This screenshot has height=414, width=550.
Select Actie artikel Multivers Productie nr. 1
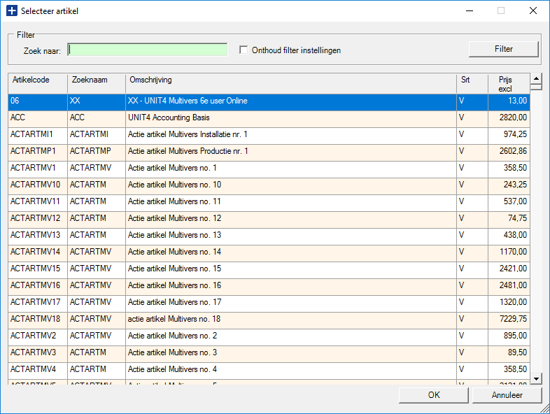[269, 152]
